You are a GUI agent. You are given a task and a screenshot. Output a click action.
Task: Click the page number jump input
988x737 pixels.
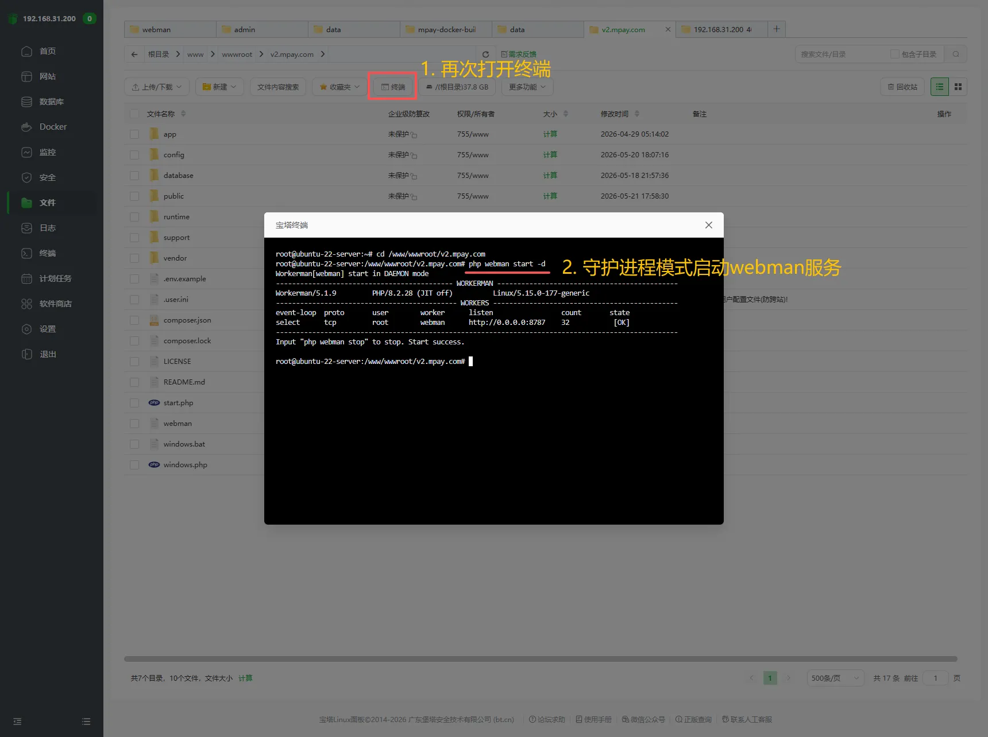(935, 678)
